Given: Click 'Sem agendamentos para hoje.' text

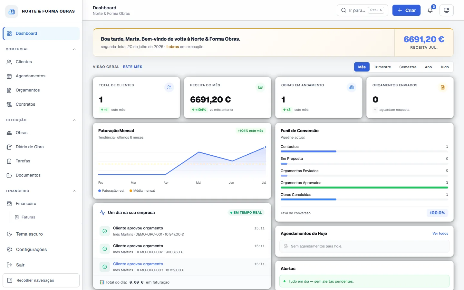Looking at the screenshot, I should tap(316, 246).
